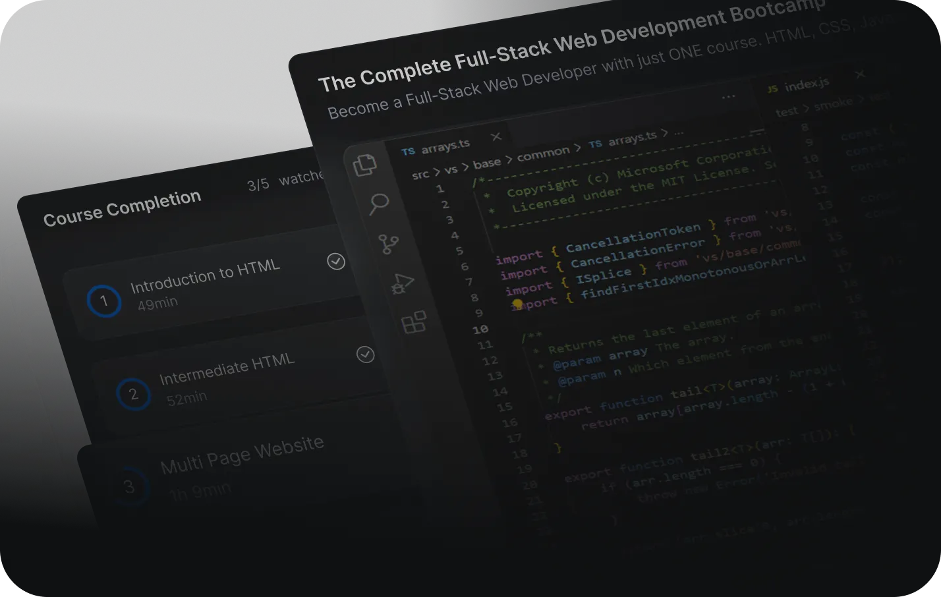Click the yellow lightbulb on line 8

517,304
